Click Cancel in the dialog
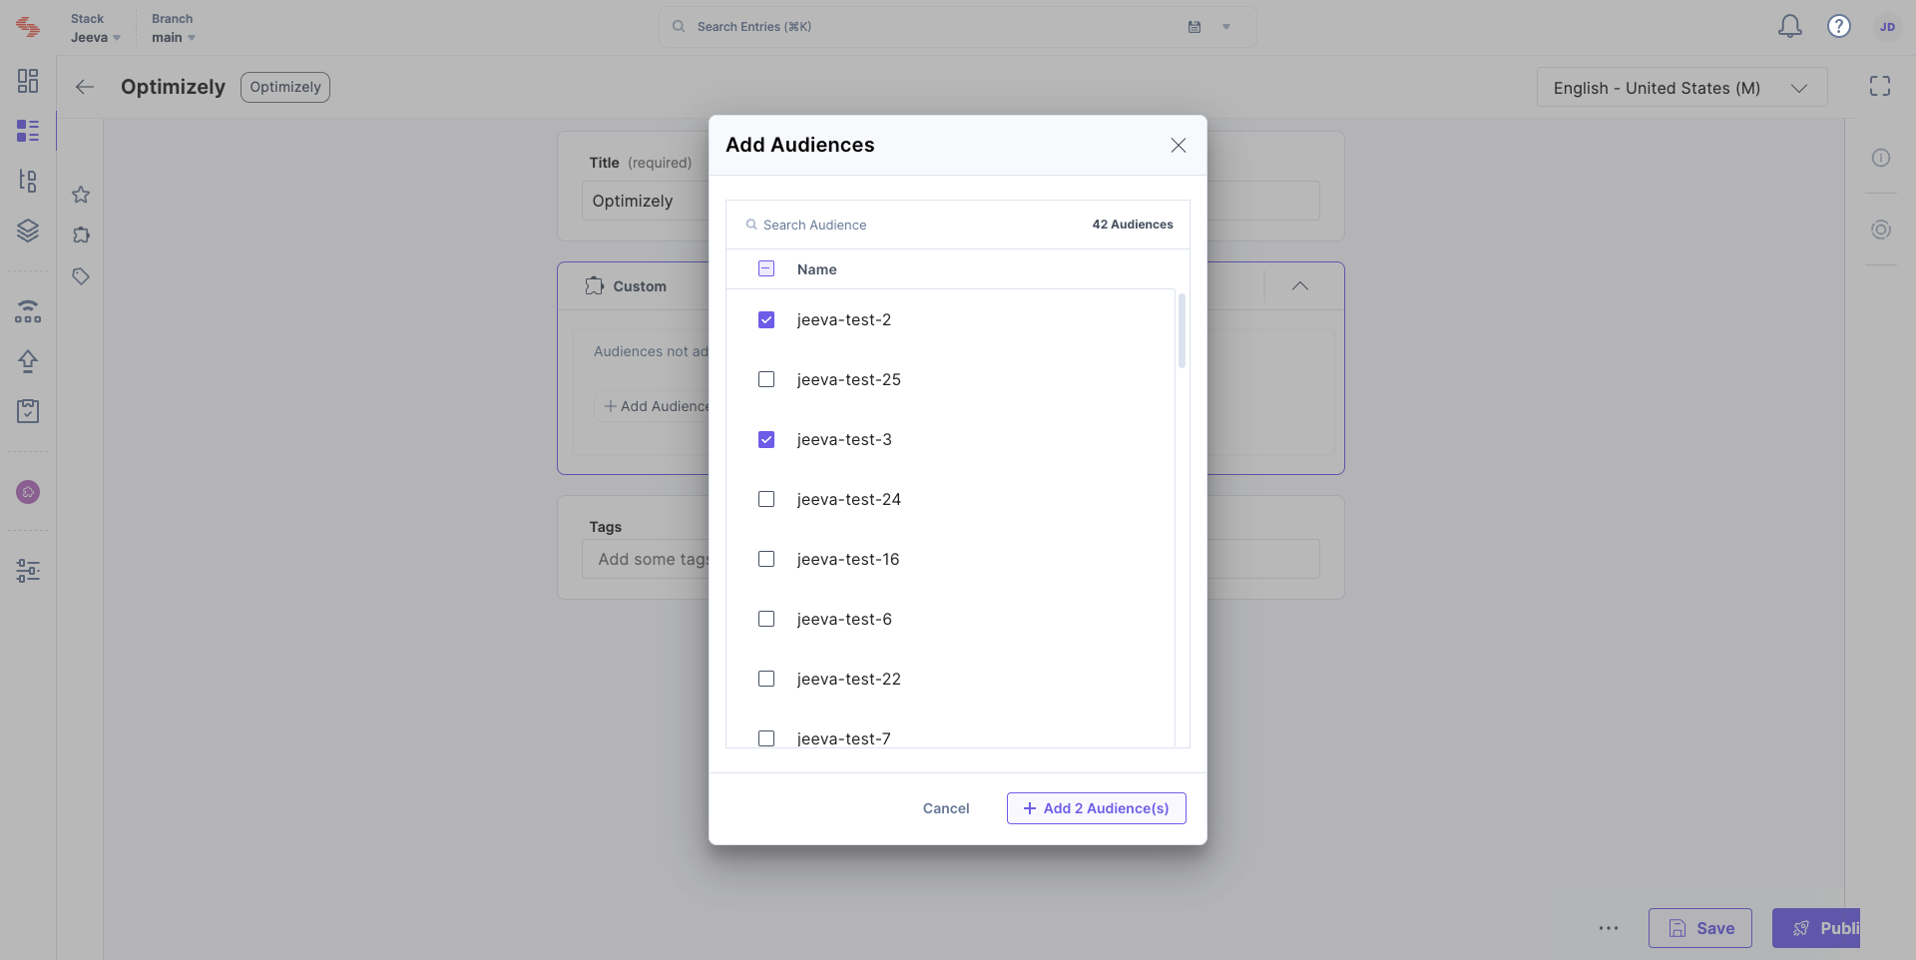Viewport: 1916px width, 960px height. point(946,808)
